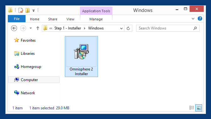Show hidden path levels with double chevron

tap(51, 28)
